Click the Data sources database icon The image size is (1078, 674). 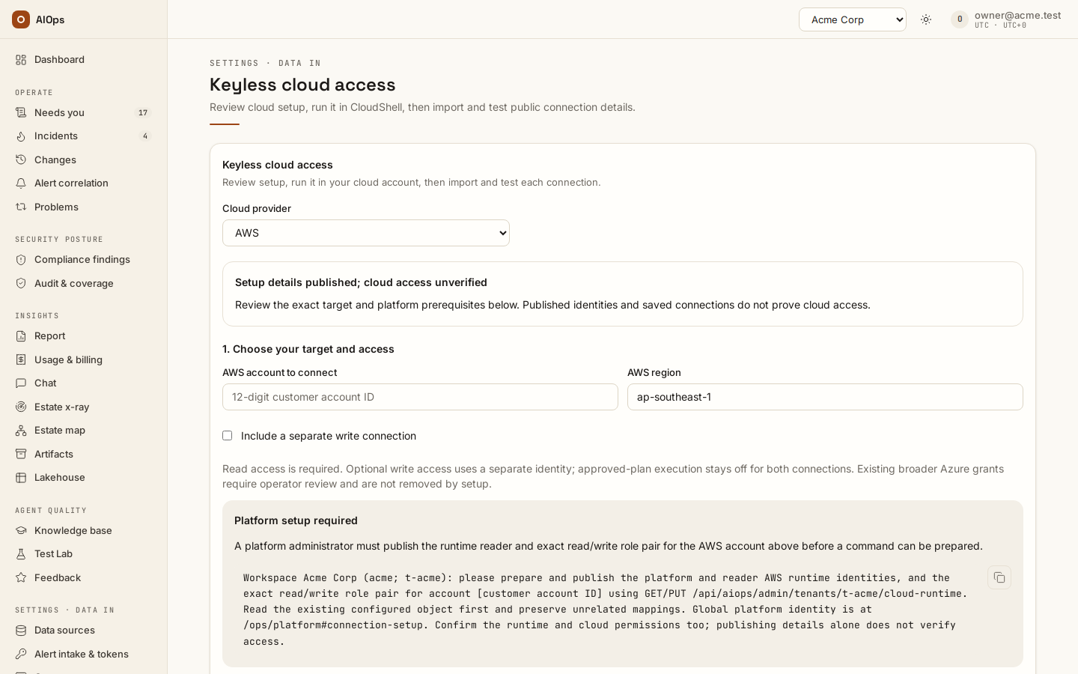coord(21,631)
